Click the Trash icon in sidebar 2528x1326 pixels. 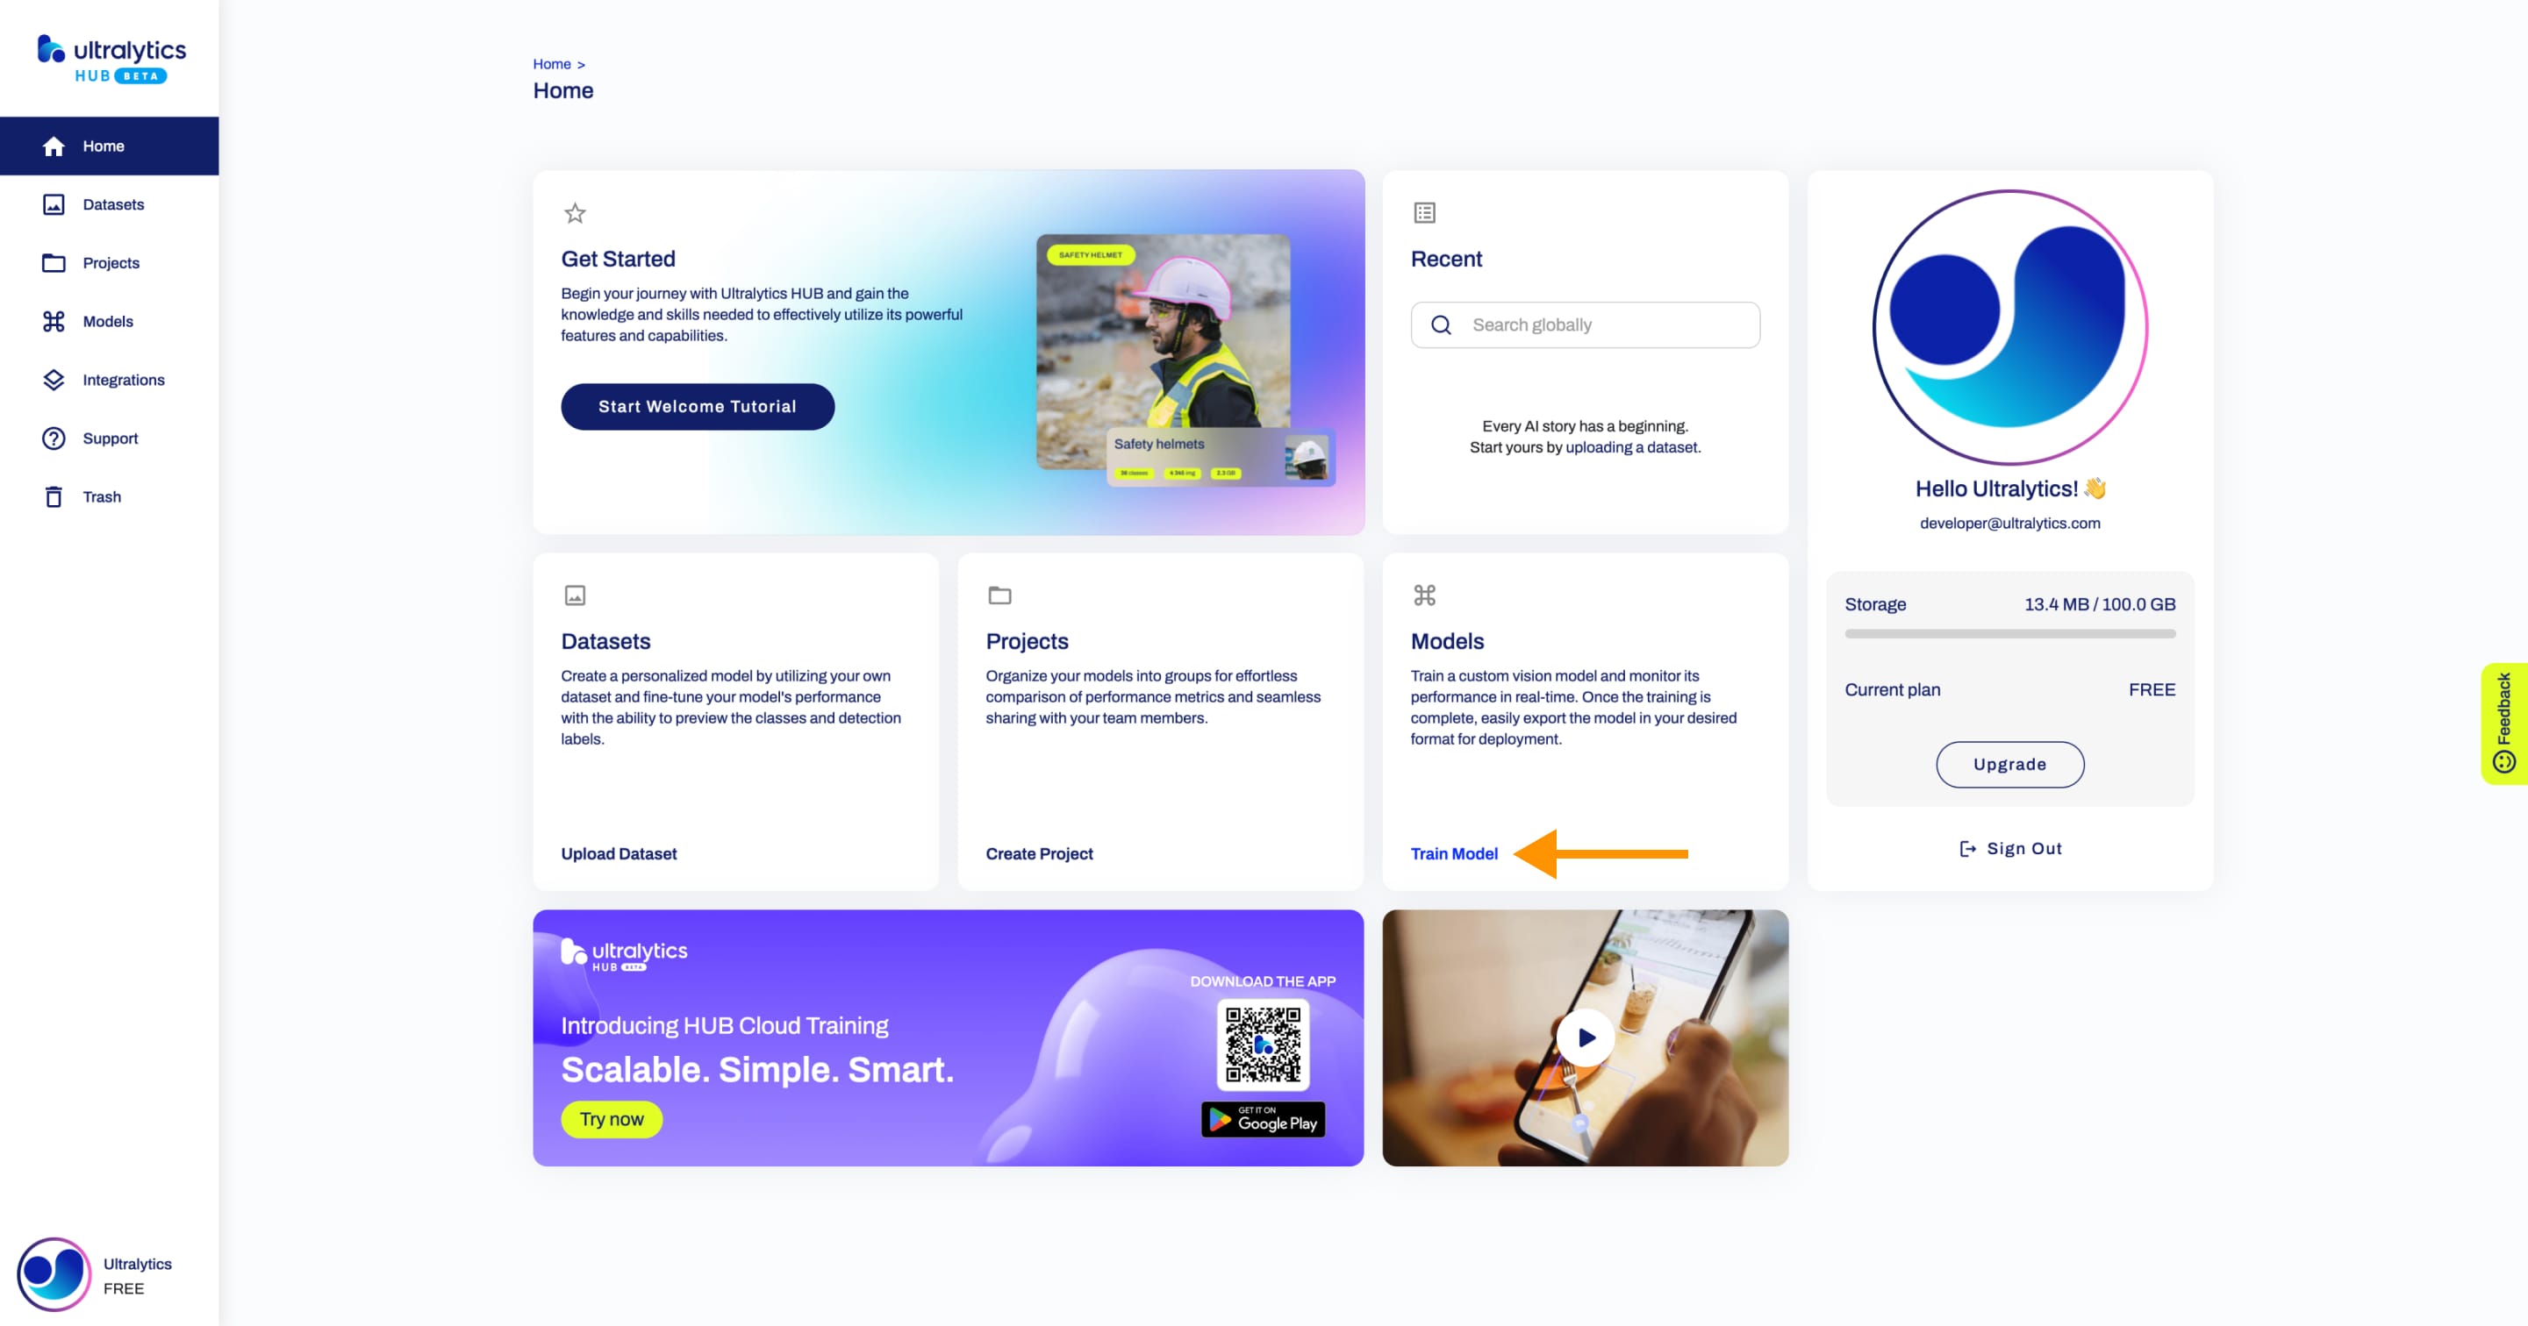coord(54,496)
